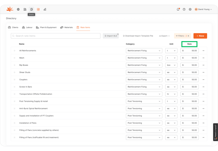Image resolution: width=218 pixels, height=151 pixels.
Task: Click the Import XLS button
Action: (111, 36)
